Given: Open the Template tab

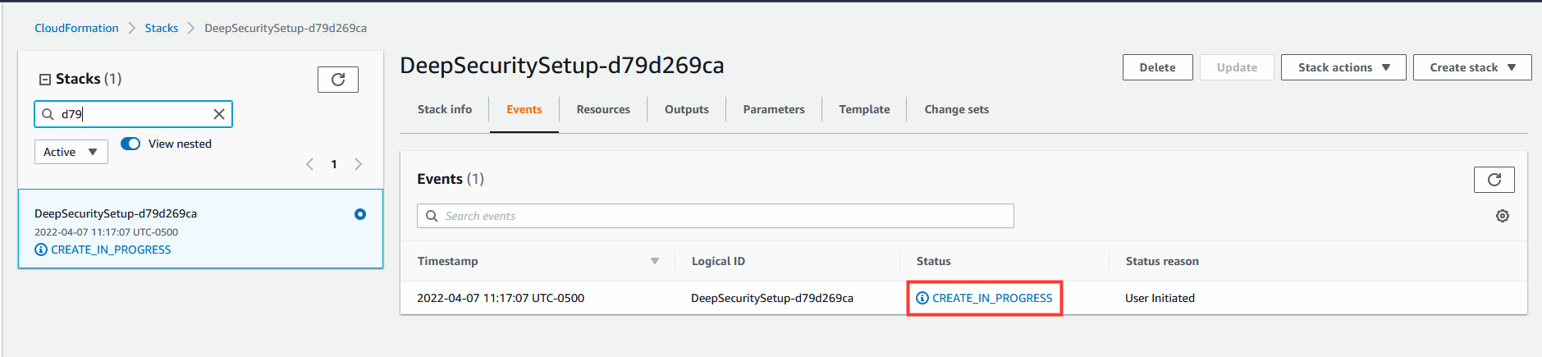Looking at the screenshot, I should [864, 109].
